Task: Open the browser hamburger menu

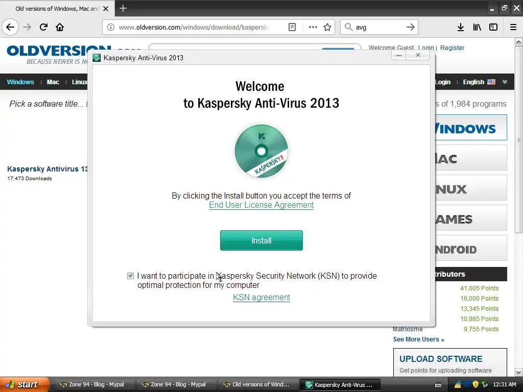Action: coord(513,27)
